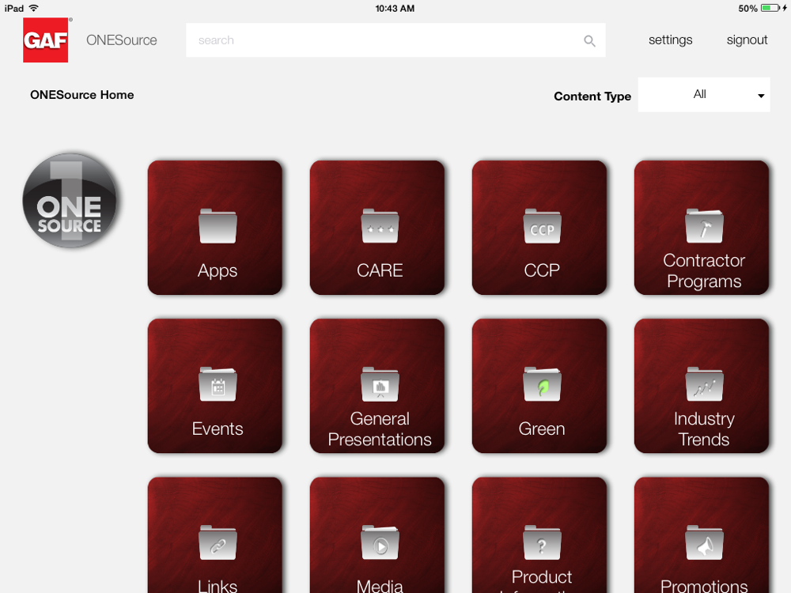
Task: Tap the 'CCP' tile label
Action: pos(542,270)
